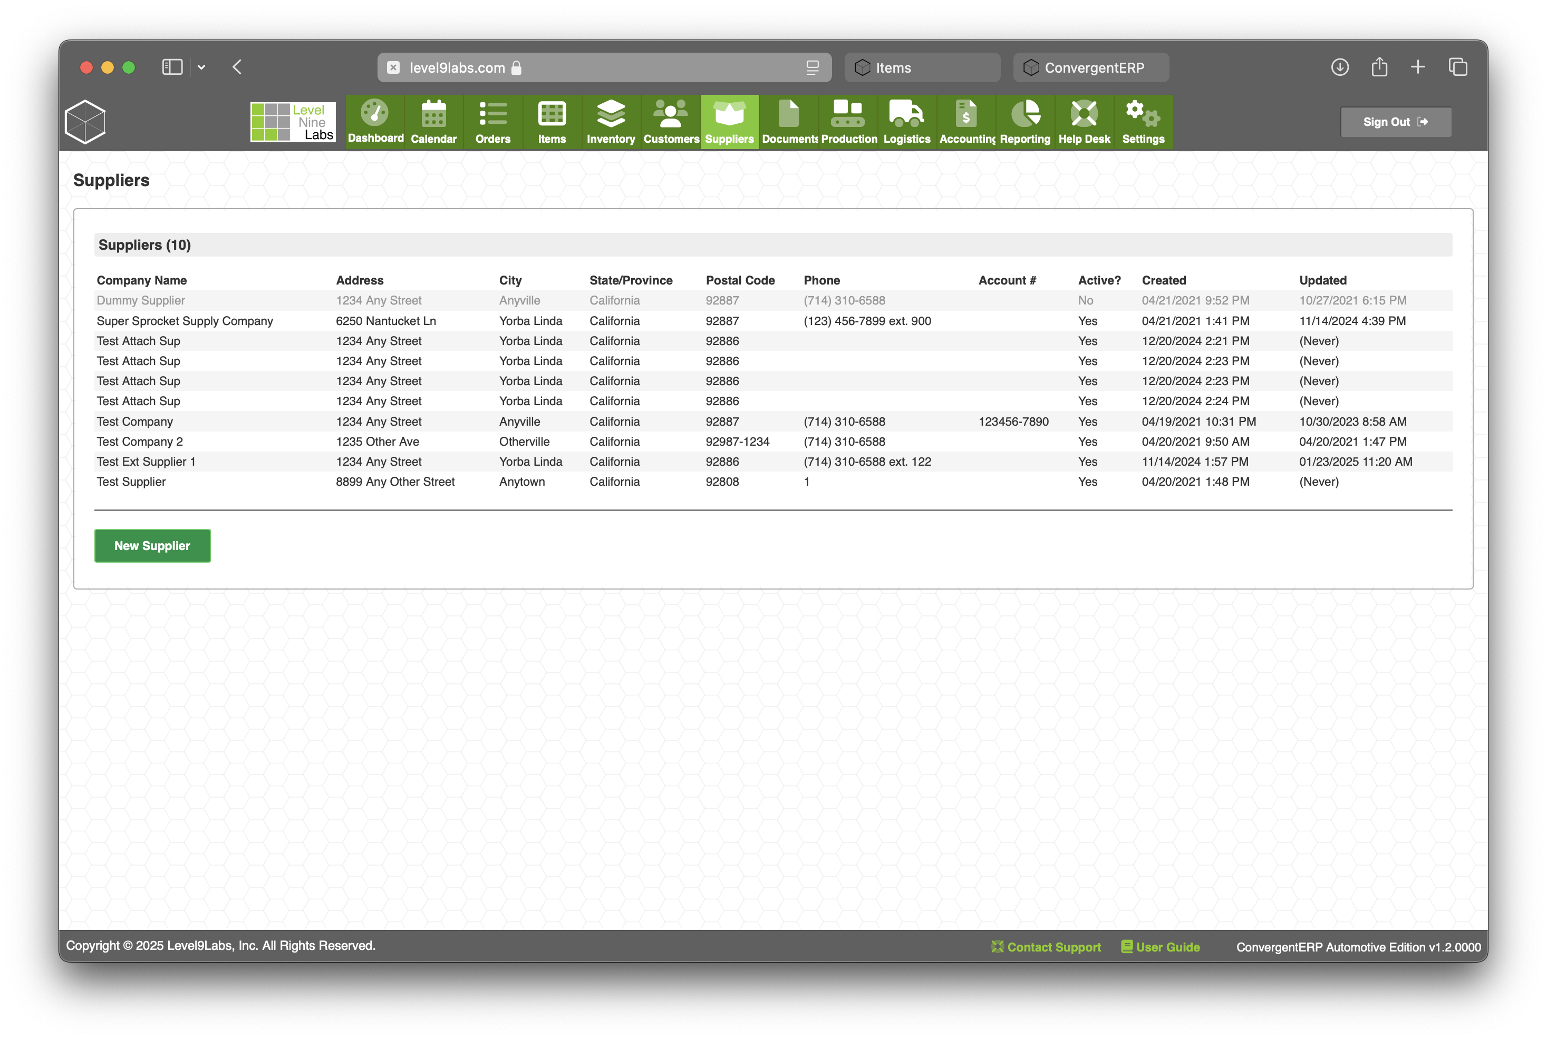Close the current tab with x icon

tap(393, 67)
